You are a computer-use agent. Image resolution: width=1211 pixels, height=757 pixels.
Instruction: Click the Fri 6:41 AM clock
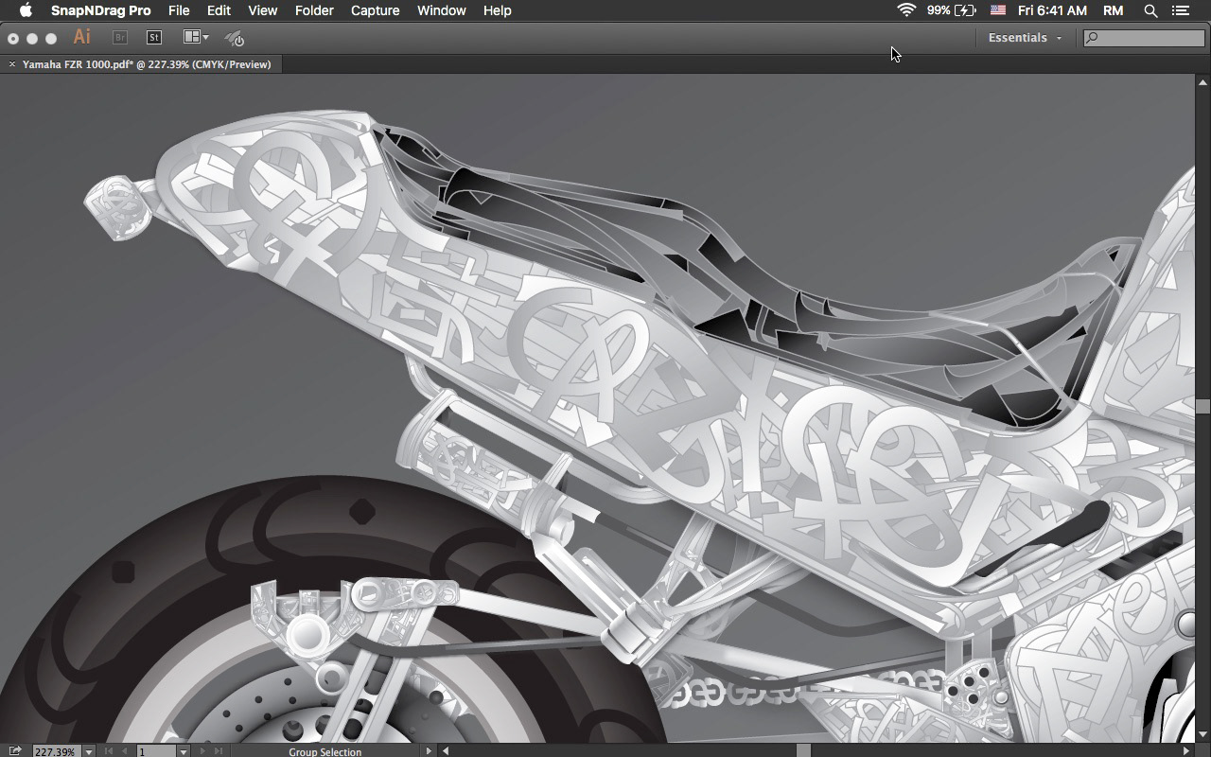(x=1052, y=10)
